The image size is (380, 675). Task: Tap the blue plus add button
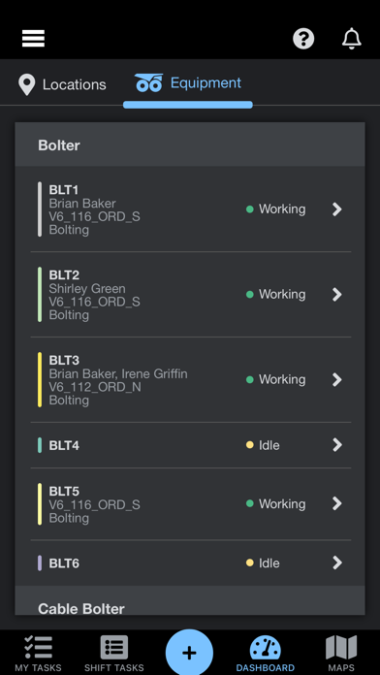189,653
